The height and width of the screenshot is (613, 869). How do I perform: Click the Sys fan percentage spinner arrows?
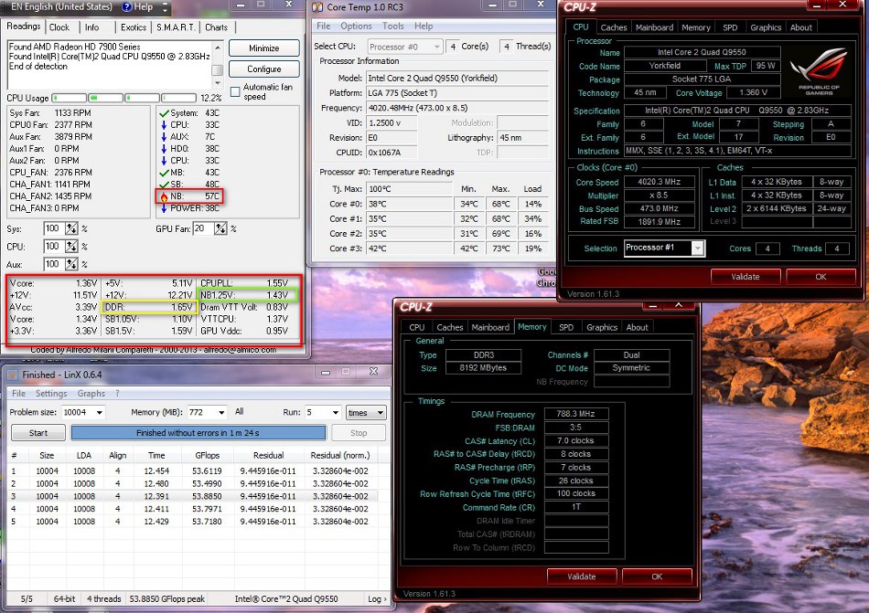point(70,228)
